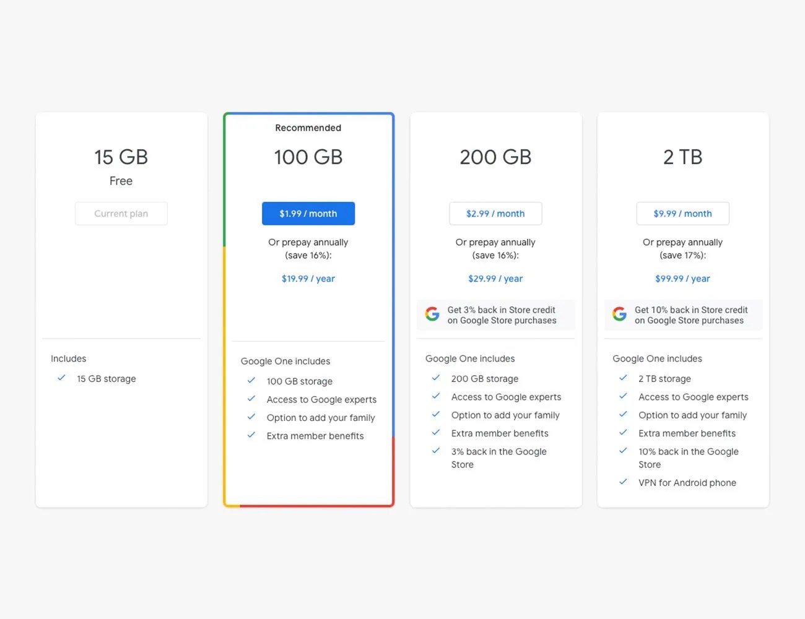Click checkmark beside 3% back in the Google Store
This screenshot has width=805, height=619.
(x=436, y=451)
